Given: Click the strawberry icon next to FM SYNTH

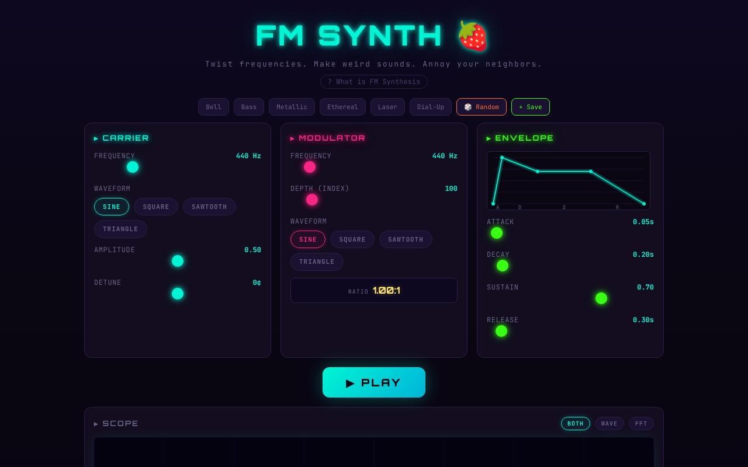Looking at the screenshot, I should point(473,35).
